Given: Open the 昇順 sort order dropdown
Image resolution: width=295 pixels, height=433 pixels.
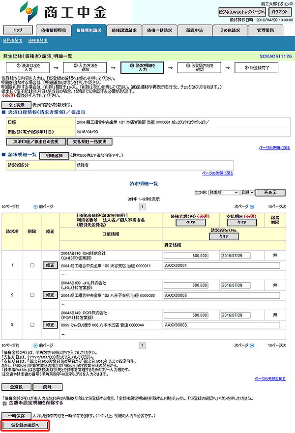Looking at the screenshot, I should point(247,193).
